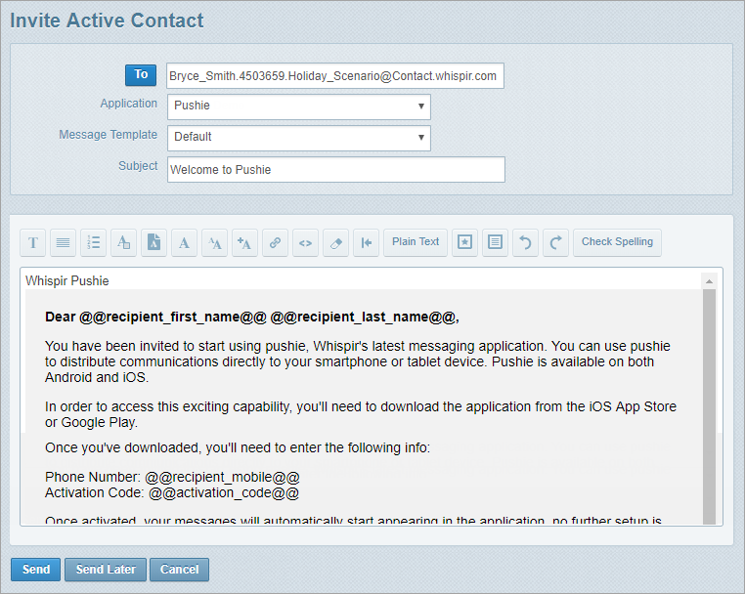Click the font size small-A large-A icon
This screenshot has width=745, height=594.
click(x=215, y=242)
